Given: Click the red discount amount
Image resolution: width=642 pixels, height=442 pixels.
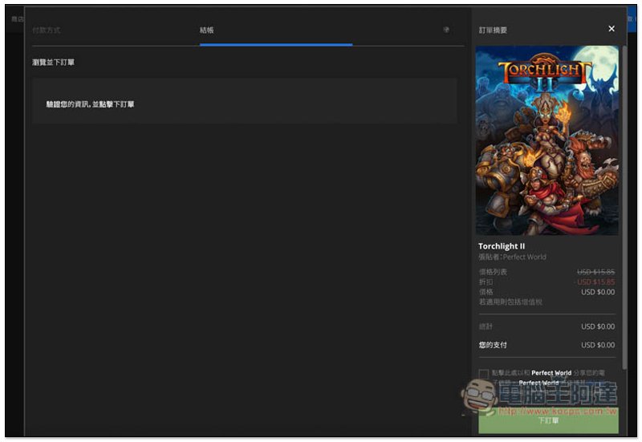Looking at the screenshot, I should pos(595,282).
